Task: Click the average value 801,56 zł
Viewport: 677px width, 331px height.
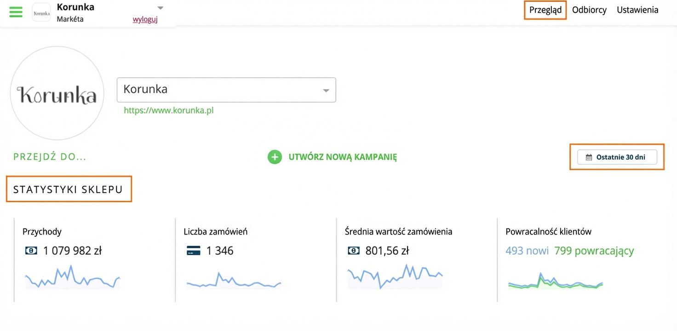Action: (x=387, y=251)
